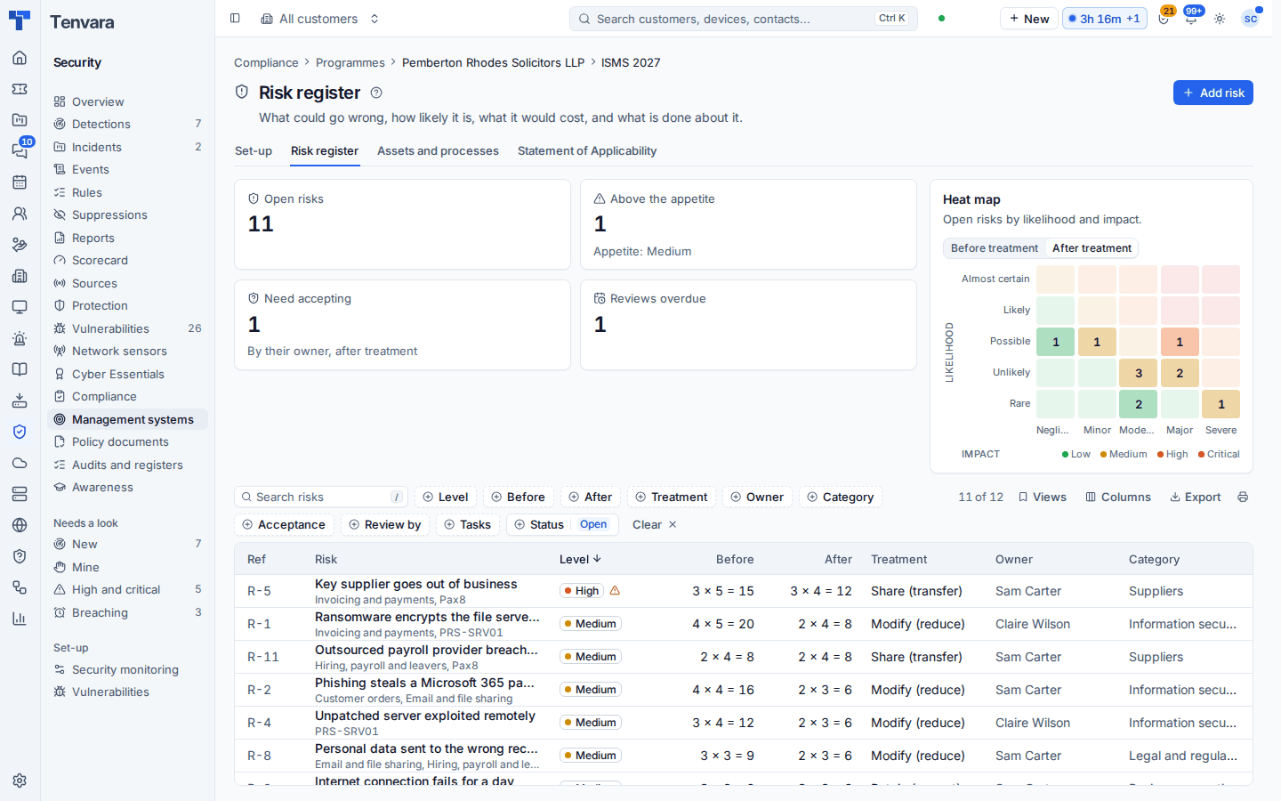Select After treatment heat map view

[x=1092, y=248]
